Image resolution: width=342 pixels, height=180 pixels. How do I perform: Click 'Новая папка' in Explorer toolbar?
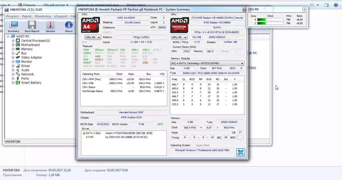coord(136,5)
